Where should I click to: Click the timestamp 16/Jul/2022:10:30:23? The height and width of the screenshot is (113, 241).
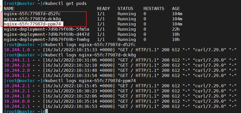point(71,91)
